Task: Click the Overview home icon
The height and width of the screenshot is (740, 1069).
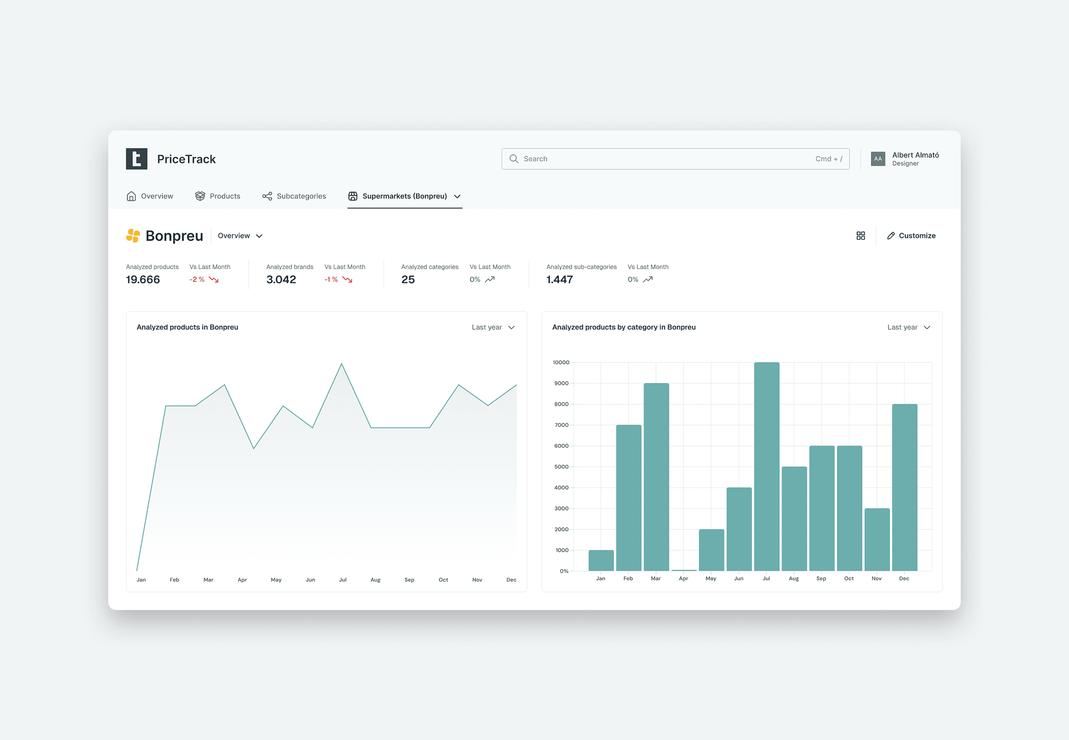Action: coord(131,196)
